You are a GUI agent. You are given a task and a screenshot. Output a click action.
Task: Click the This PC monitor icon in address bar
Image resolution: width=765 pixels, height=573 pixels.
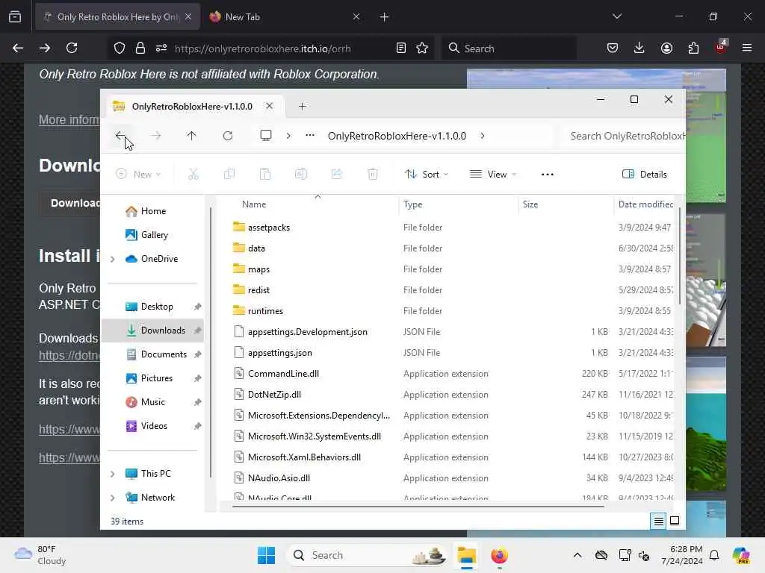click(x=266, y=136)
